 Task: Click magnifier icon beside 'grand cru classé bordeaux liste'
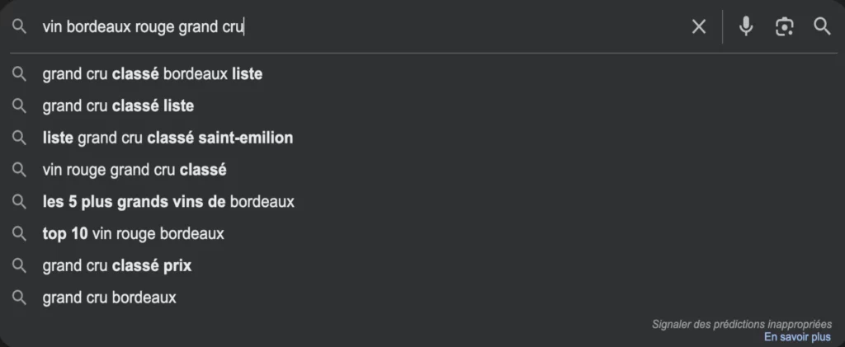(20, 73)
